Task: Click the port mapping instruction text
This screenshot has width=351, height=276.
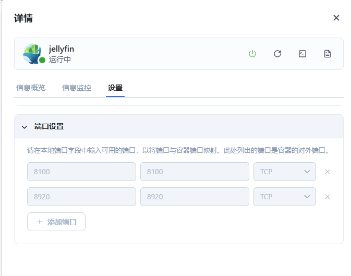Action: [179, 150]
